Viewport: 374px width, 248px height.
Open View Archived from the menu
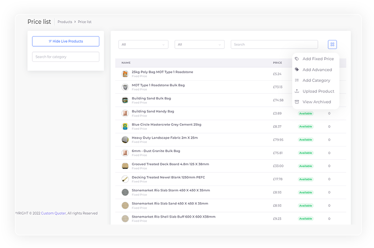[x=316, y=102]
